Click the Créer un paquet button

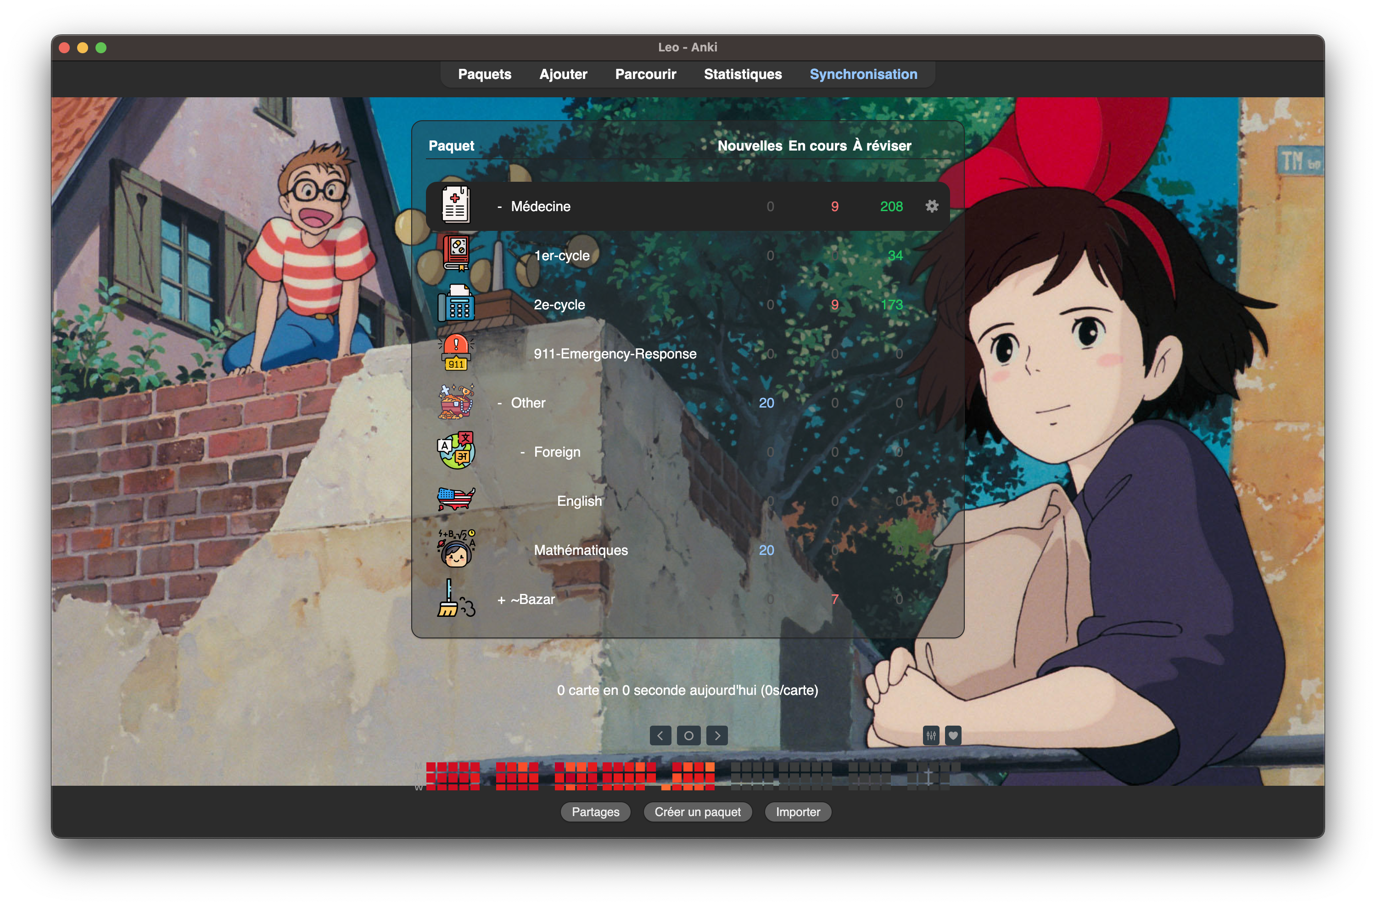[698, 812]
